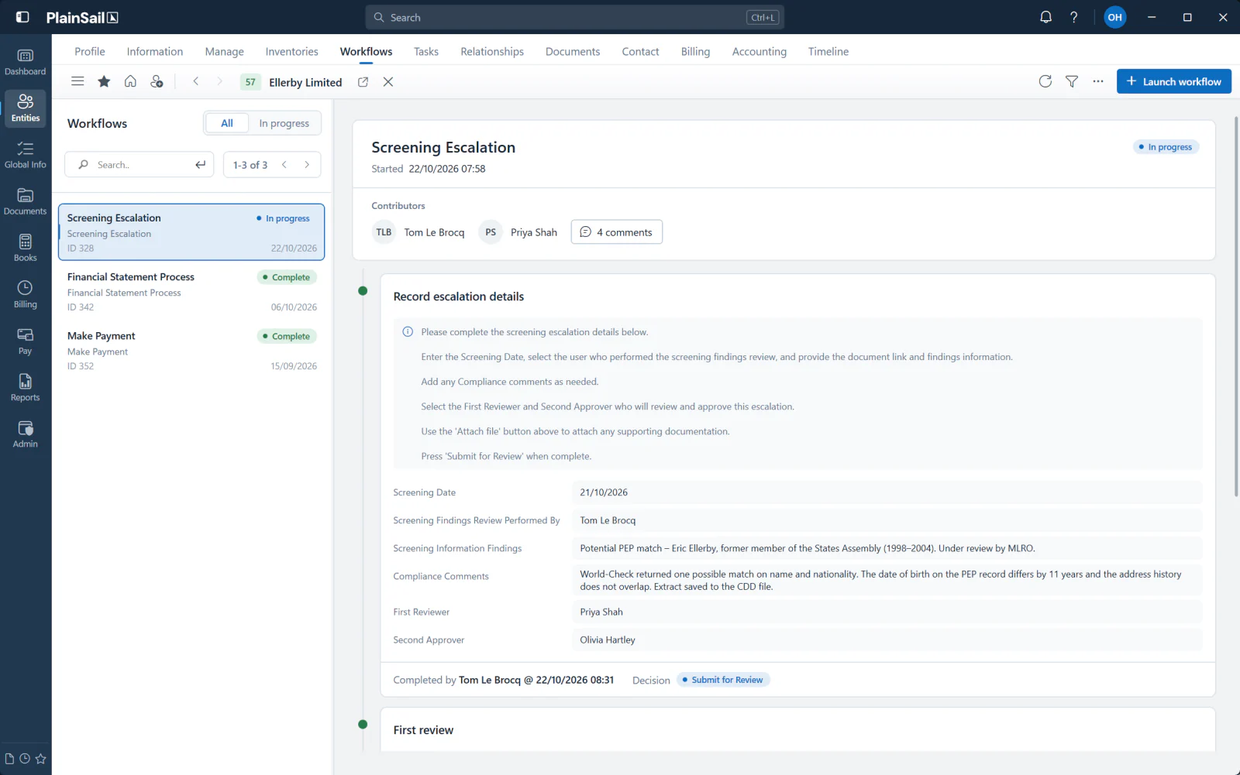Open Billing in the left sidebar
Screen dimensions: 1240x775
[x=26, y=294]
